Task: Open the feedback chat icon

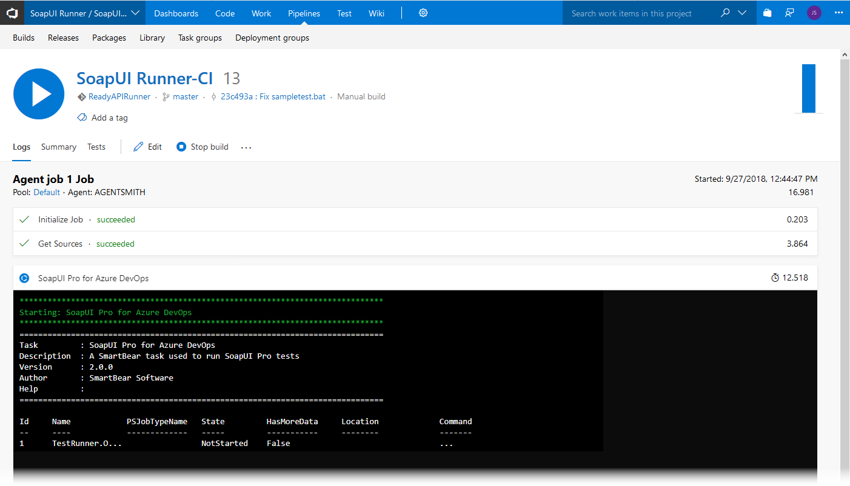Action: (789, 13)
